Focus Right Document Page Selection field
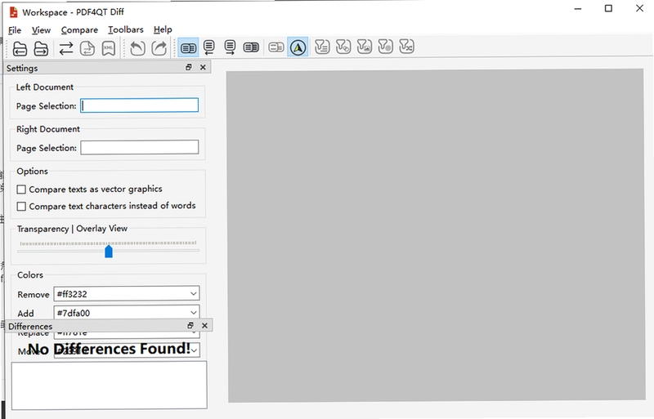 (x=139, y=147)
